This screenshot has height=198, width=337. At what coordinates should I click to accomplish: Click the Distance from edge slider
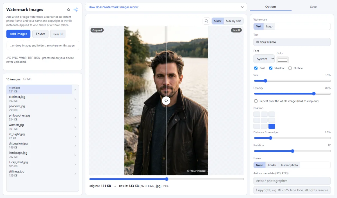292,138
